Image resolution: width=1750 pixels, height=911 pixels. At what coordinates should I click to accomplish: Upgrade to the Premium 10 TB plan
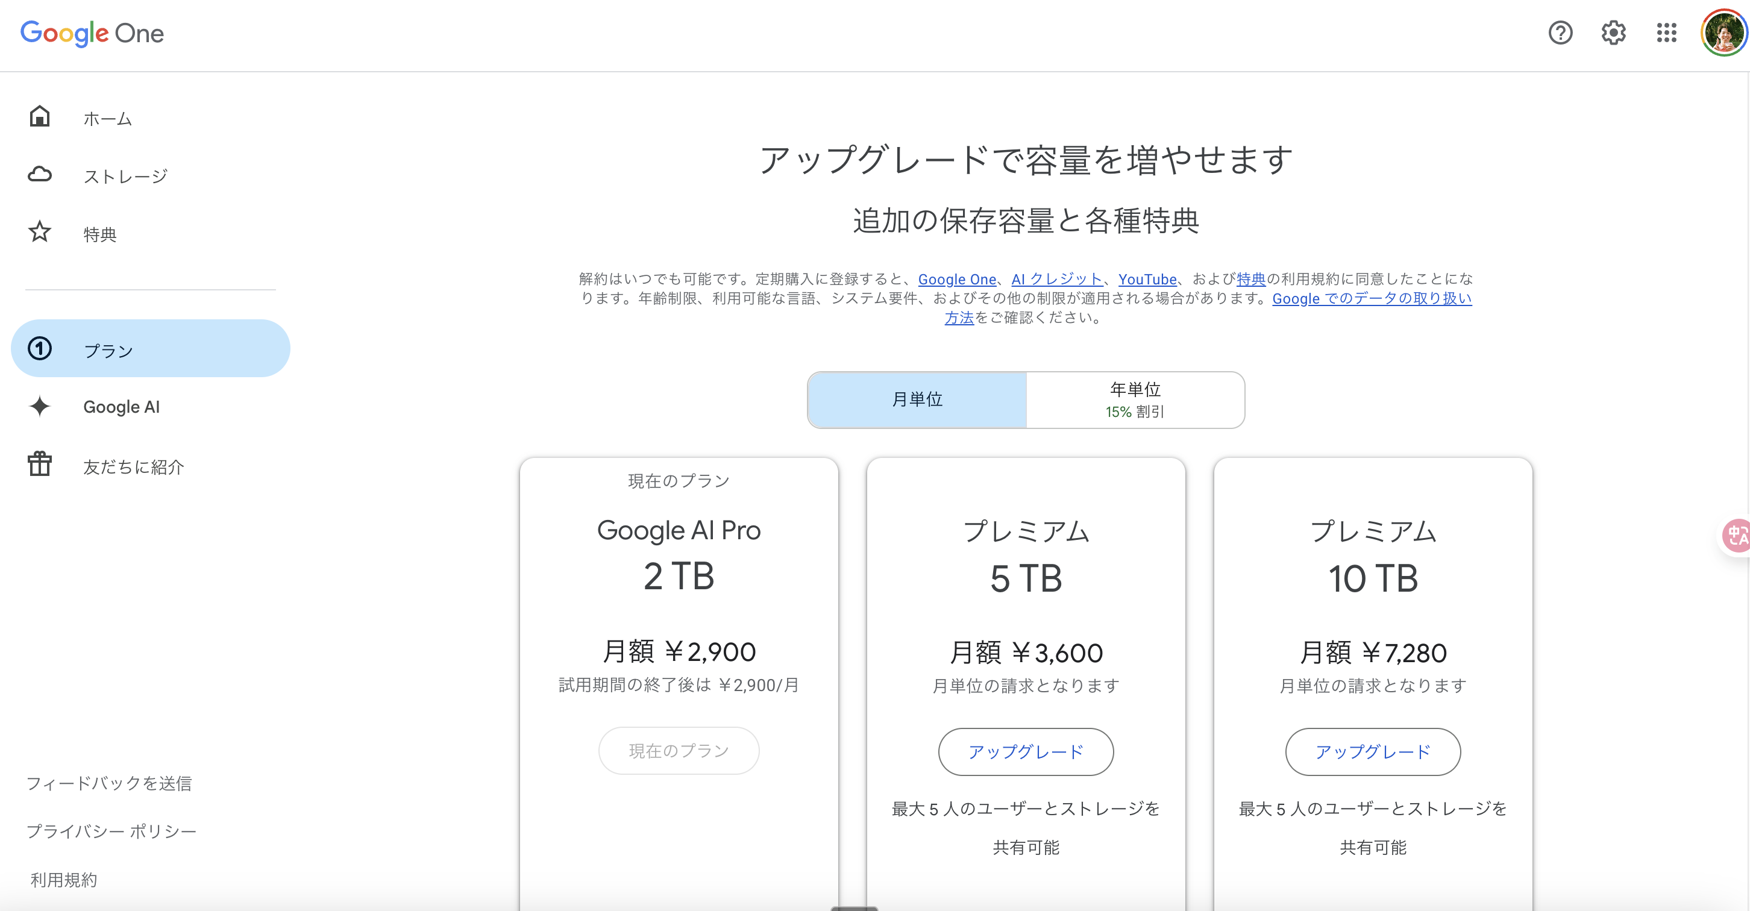(x=1372, y=751)
